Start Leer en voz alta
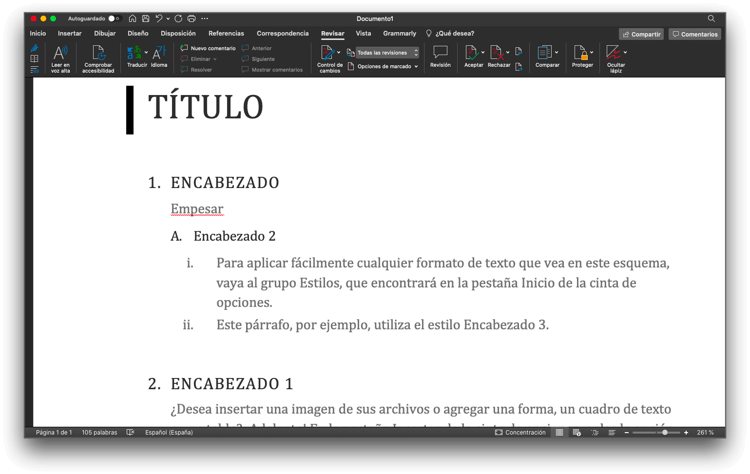The image size is (750, 474). coord(60,59)
